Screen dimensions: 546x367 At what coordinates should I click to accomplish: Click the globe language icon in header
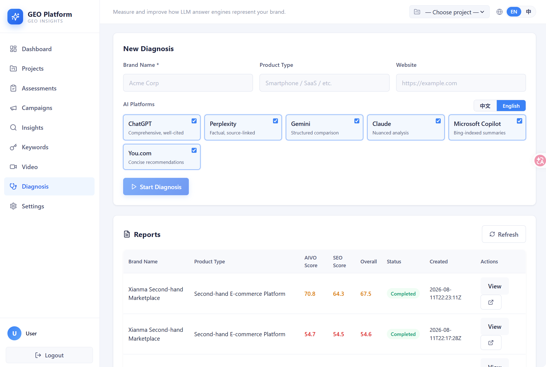pyautogui.click(x=500, y=12)
